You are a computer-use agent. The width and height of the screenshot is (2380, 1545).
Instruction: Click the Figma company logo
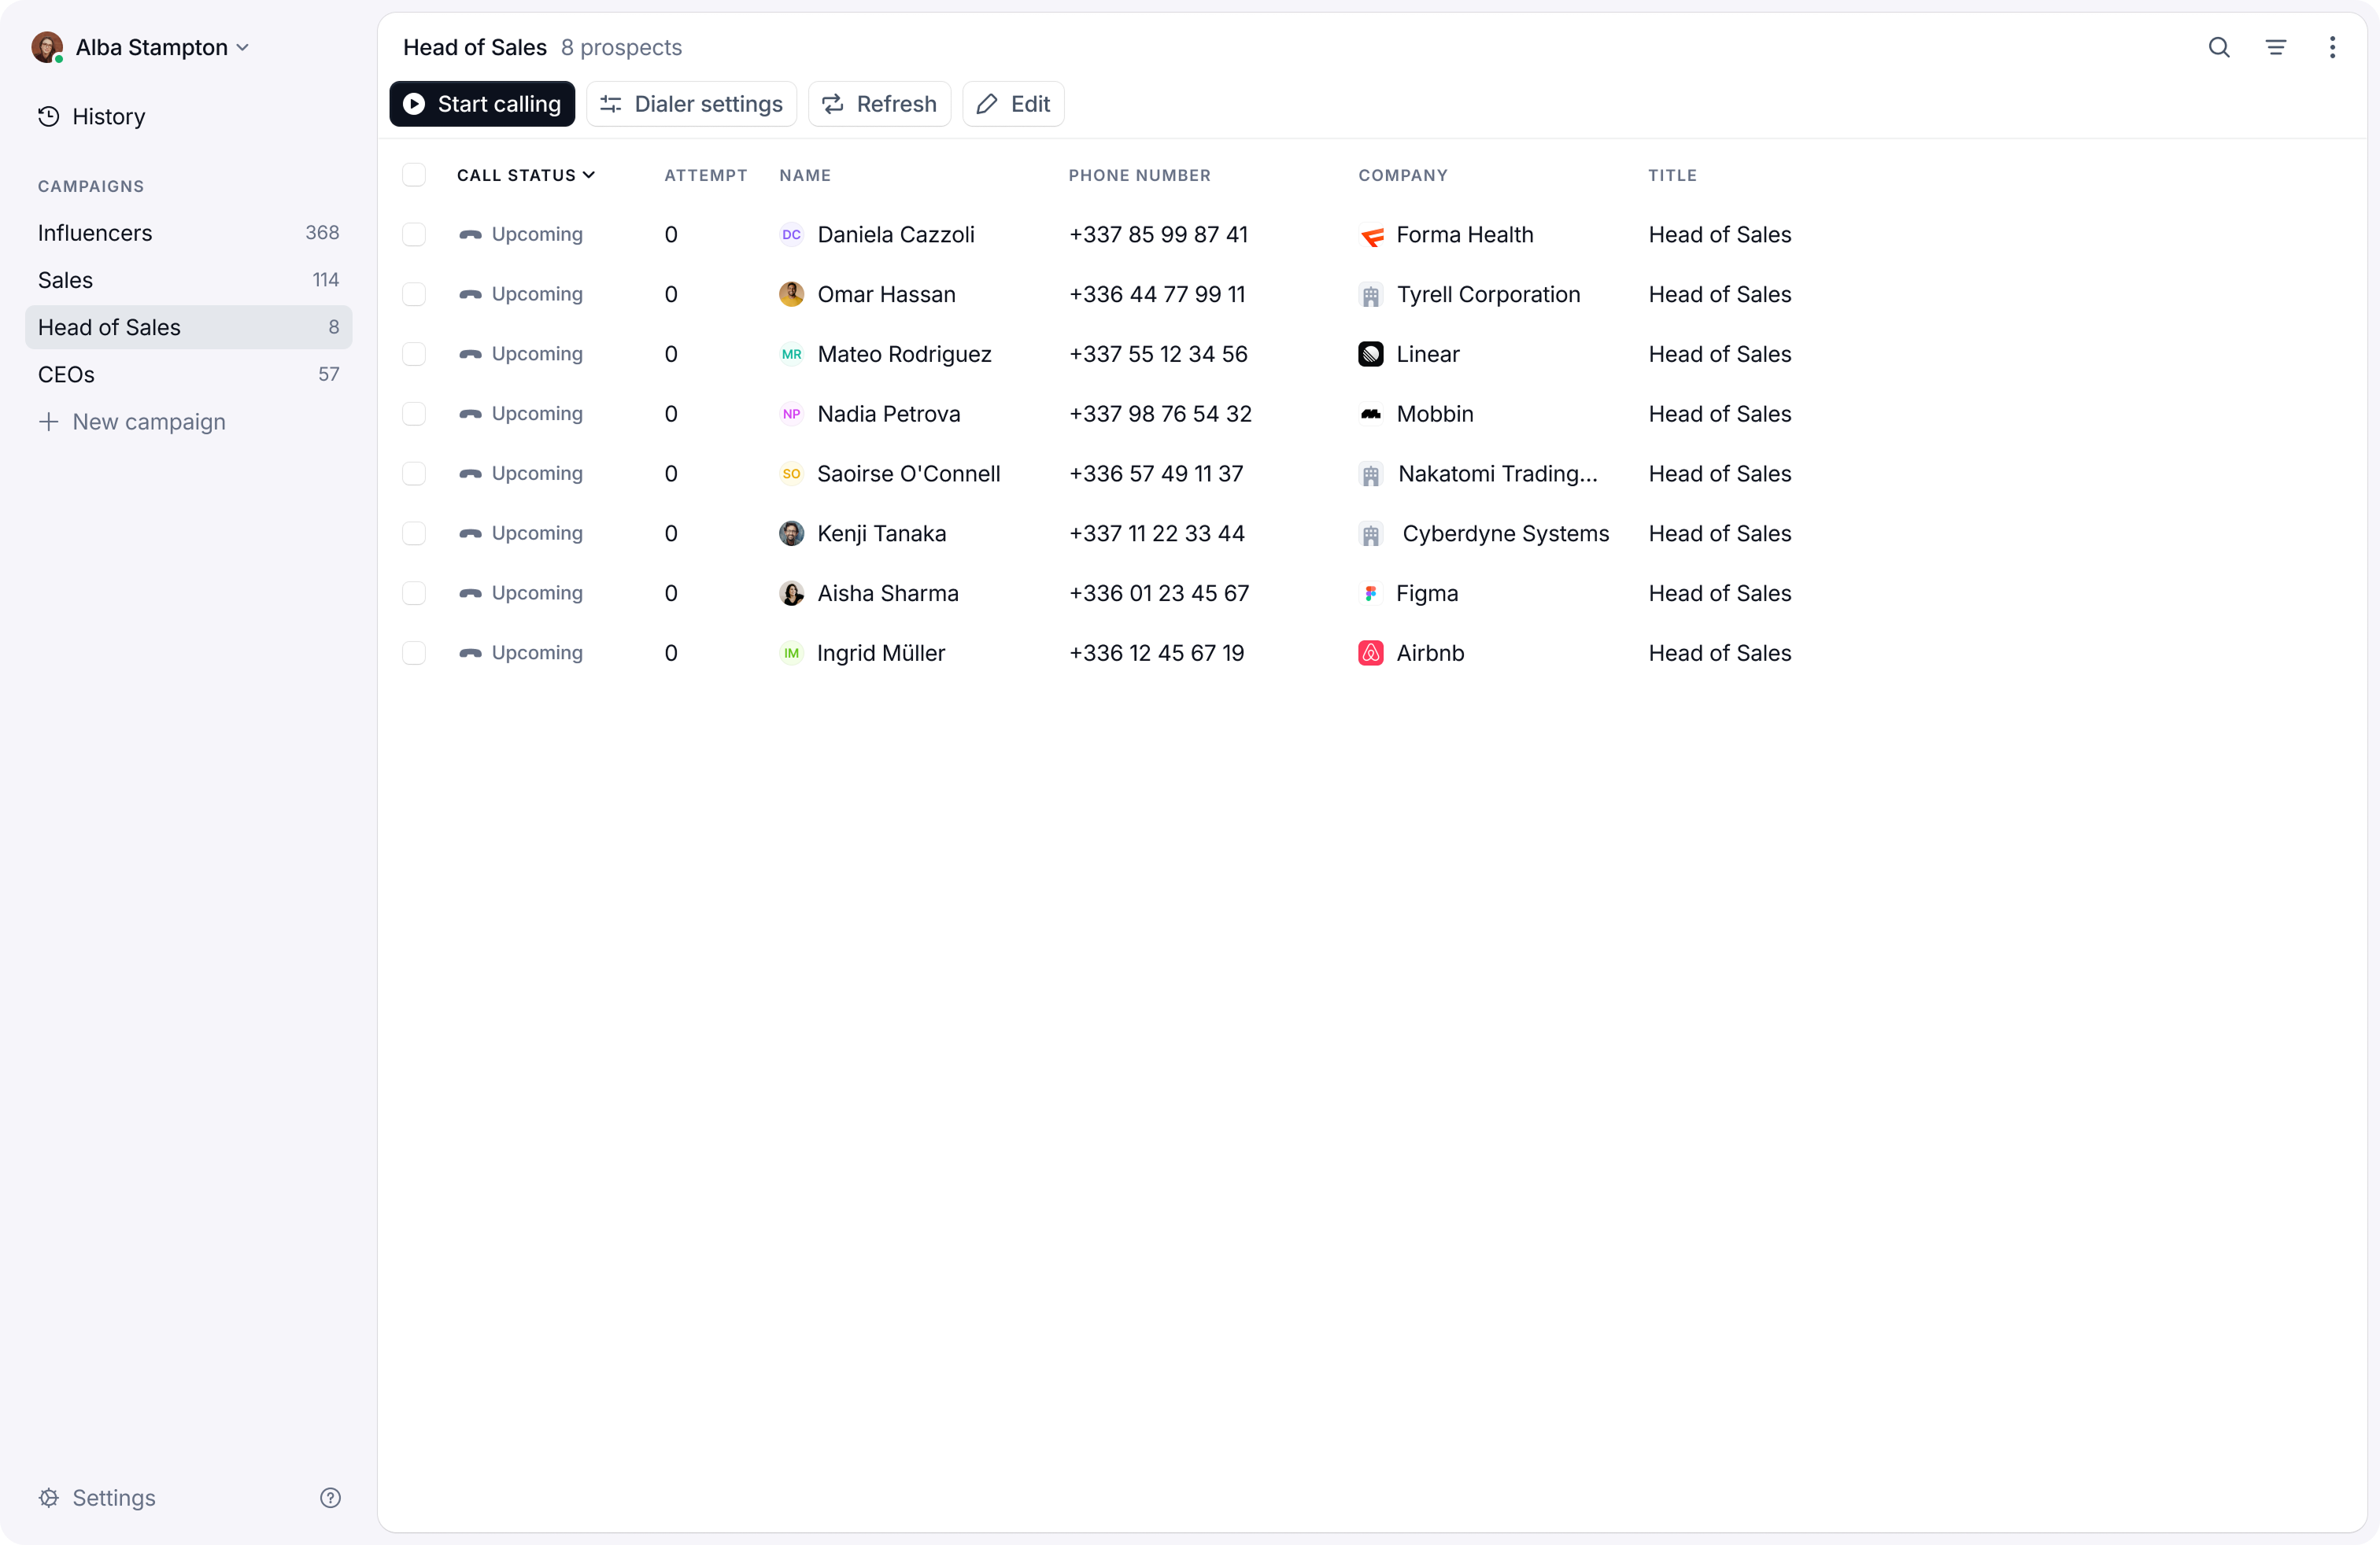coord(1371,592)
